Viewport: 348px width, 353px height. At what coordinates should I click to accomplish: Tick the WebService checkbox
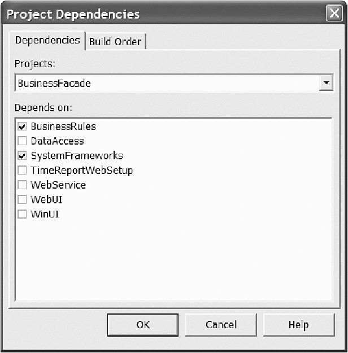click(23, 185)
